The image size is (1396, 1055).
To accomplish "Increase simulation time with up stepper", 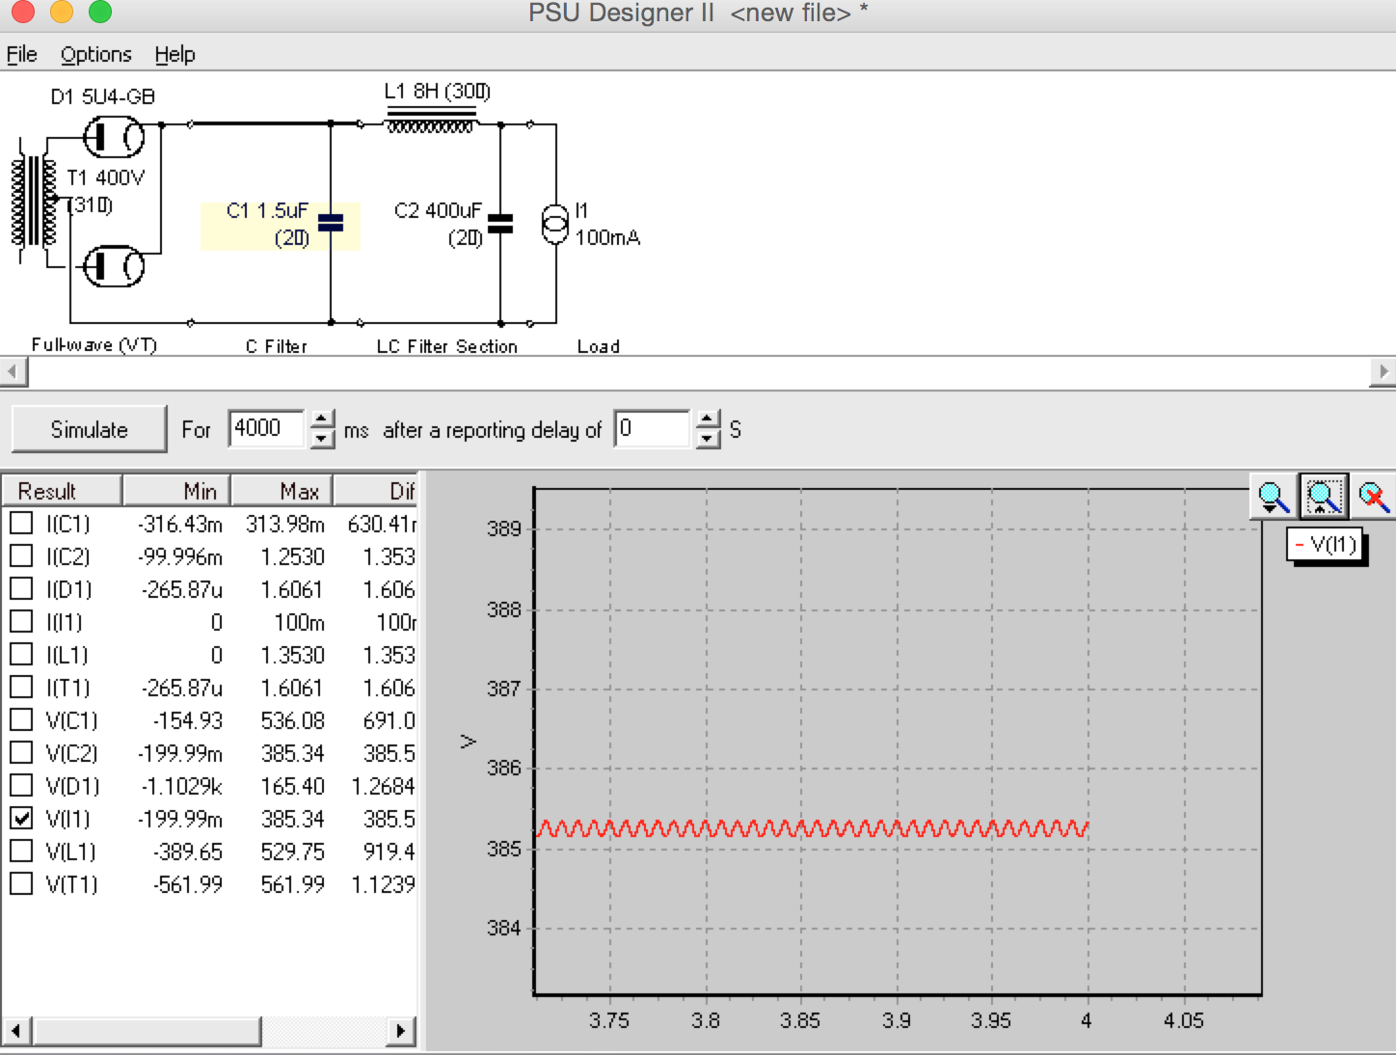I will click(322, 419).
